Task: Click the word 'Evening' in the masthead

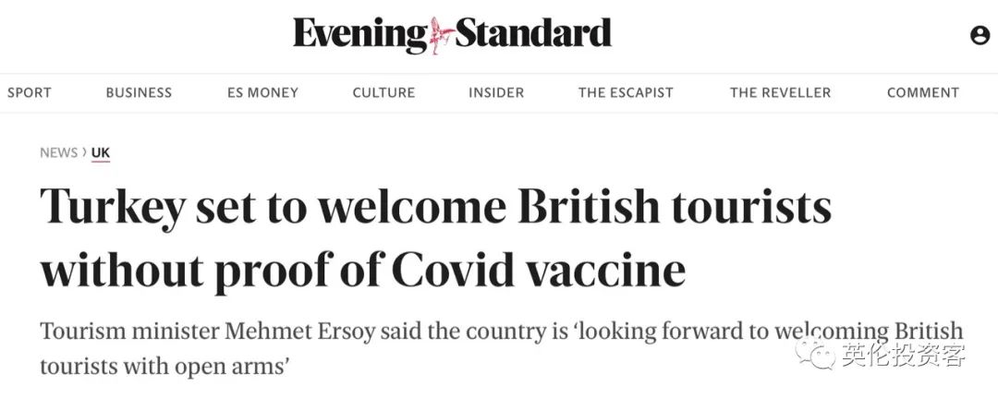Action: point(360,35)
